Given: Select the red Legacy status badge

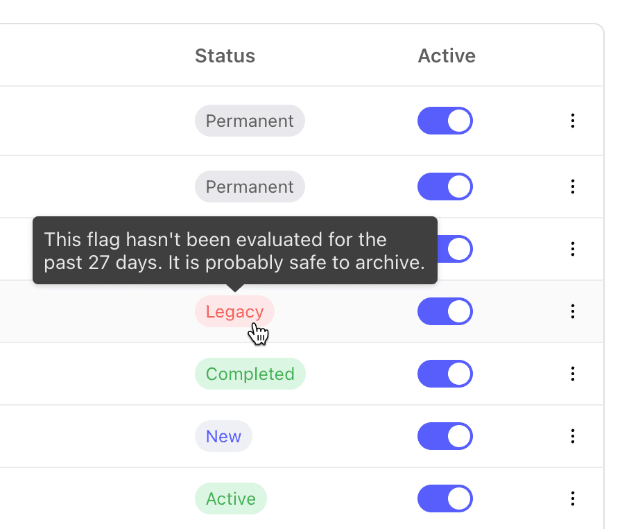Looking at the screenshot, I should pyautogui.click(x=234, y=311).
